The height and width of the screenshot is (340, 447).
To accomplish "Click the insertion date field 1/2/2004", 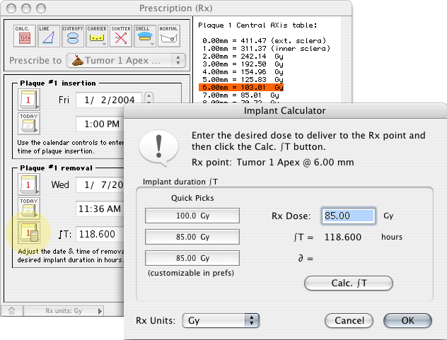I will 109,100.
